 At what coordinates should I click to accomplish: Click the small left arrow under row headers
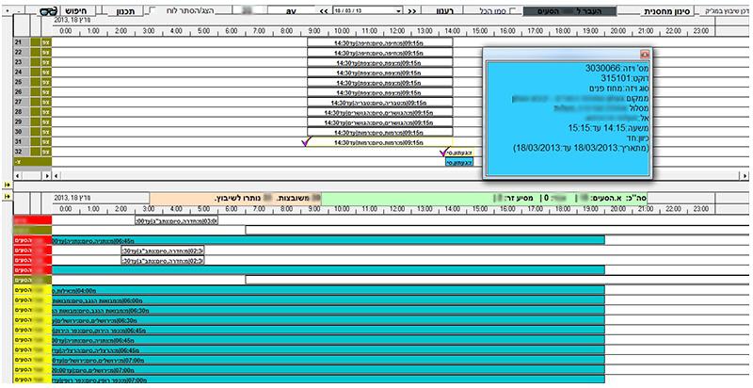[18, 176]
